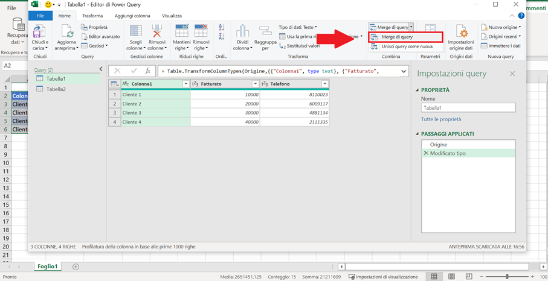The image size is (548, 281).
Task: Add a new sheet in Excel
Action: 76,267
